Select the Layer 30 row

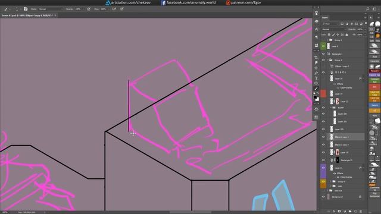pos(345,152)
